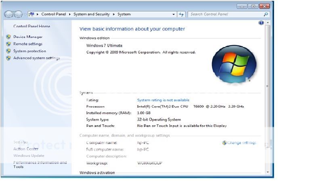Open System protection link
The width and height of the screenshot is (310, 193).
click(x=29, y=51)
